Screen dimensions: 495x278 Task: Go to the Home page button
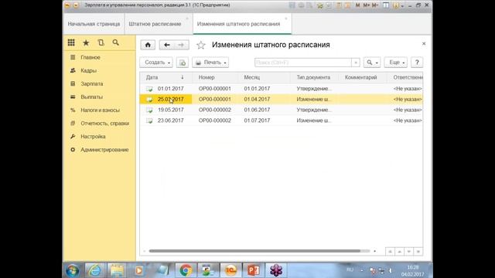pyautogui.click(x=148, y=45)
